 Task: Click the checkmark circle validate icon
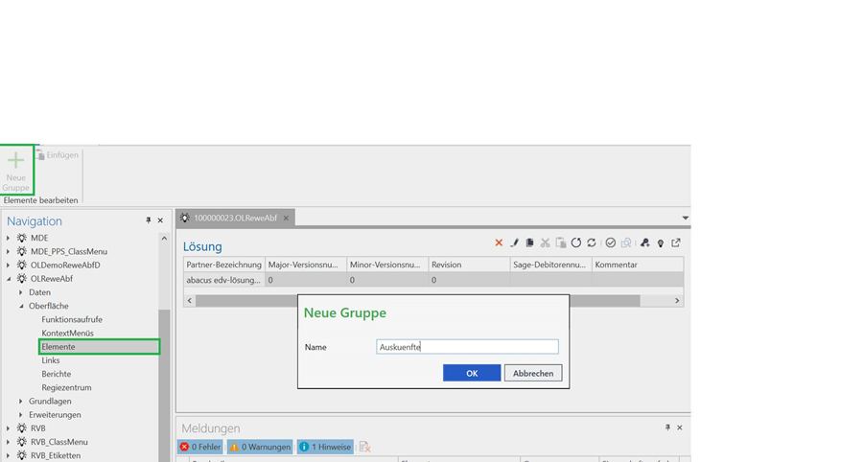[x=610, y=243]
